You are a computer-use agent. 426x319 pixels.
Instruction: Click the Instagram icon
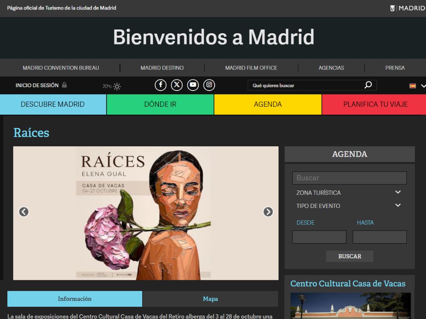point(209,85)
